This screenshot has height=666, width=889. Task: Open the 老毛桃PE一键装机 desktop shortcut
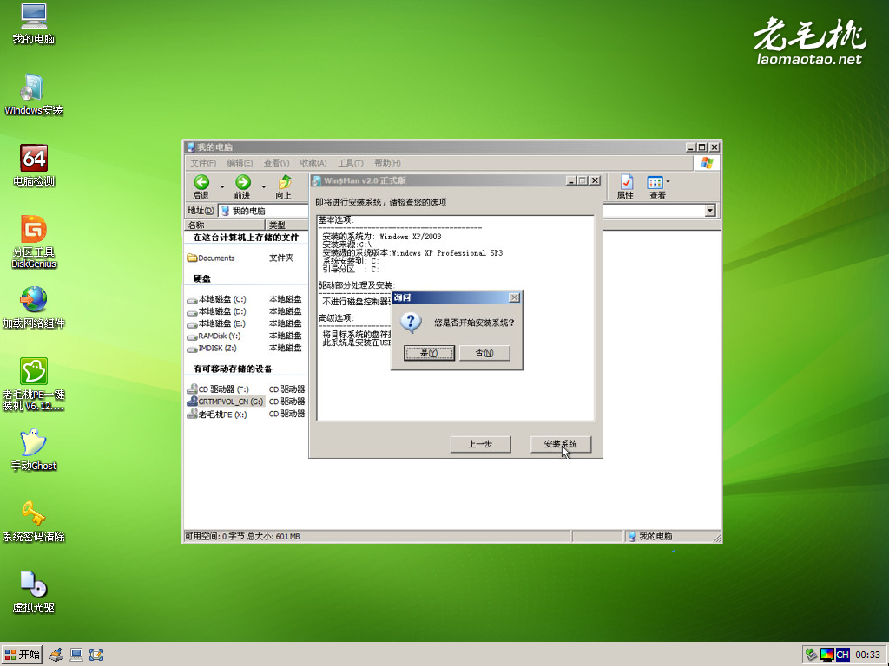tap(34, 384)
